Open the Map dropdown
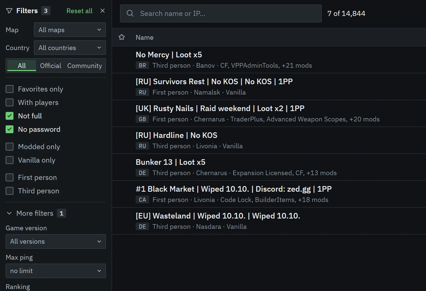Screen dimensions: 426x291 coord(70,30)
